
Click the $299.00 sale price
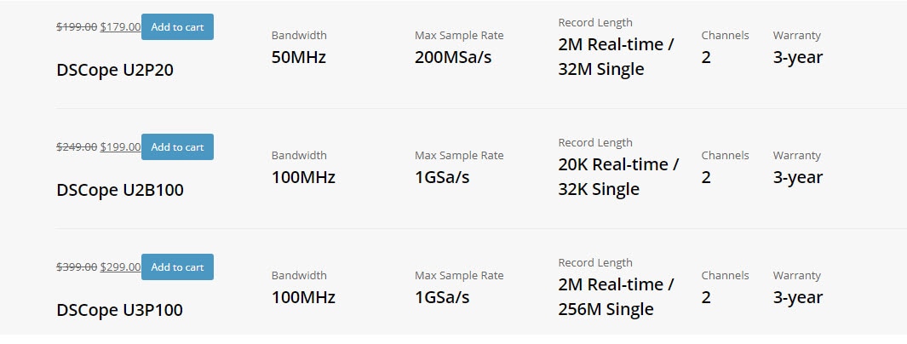[120, 267]
